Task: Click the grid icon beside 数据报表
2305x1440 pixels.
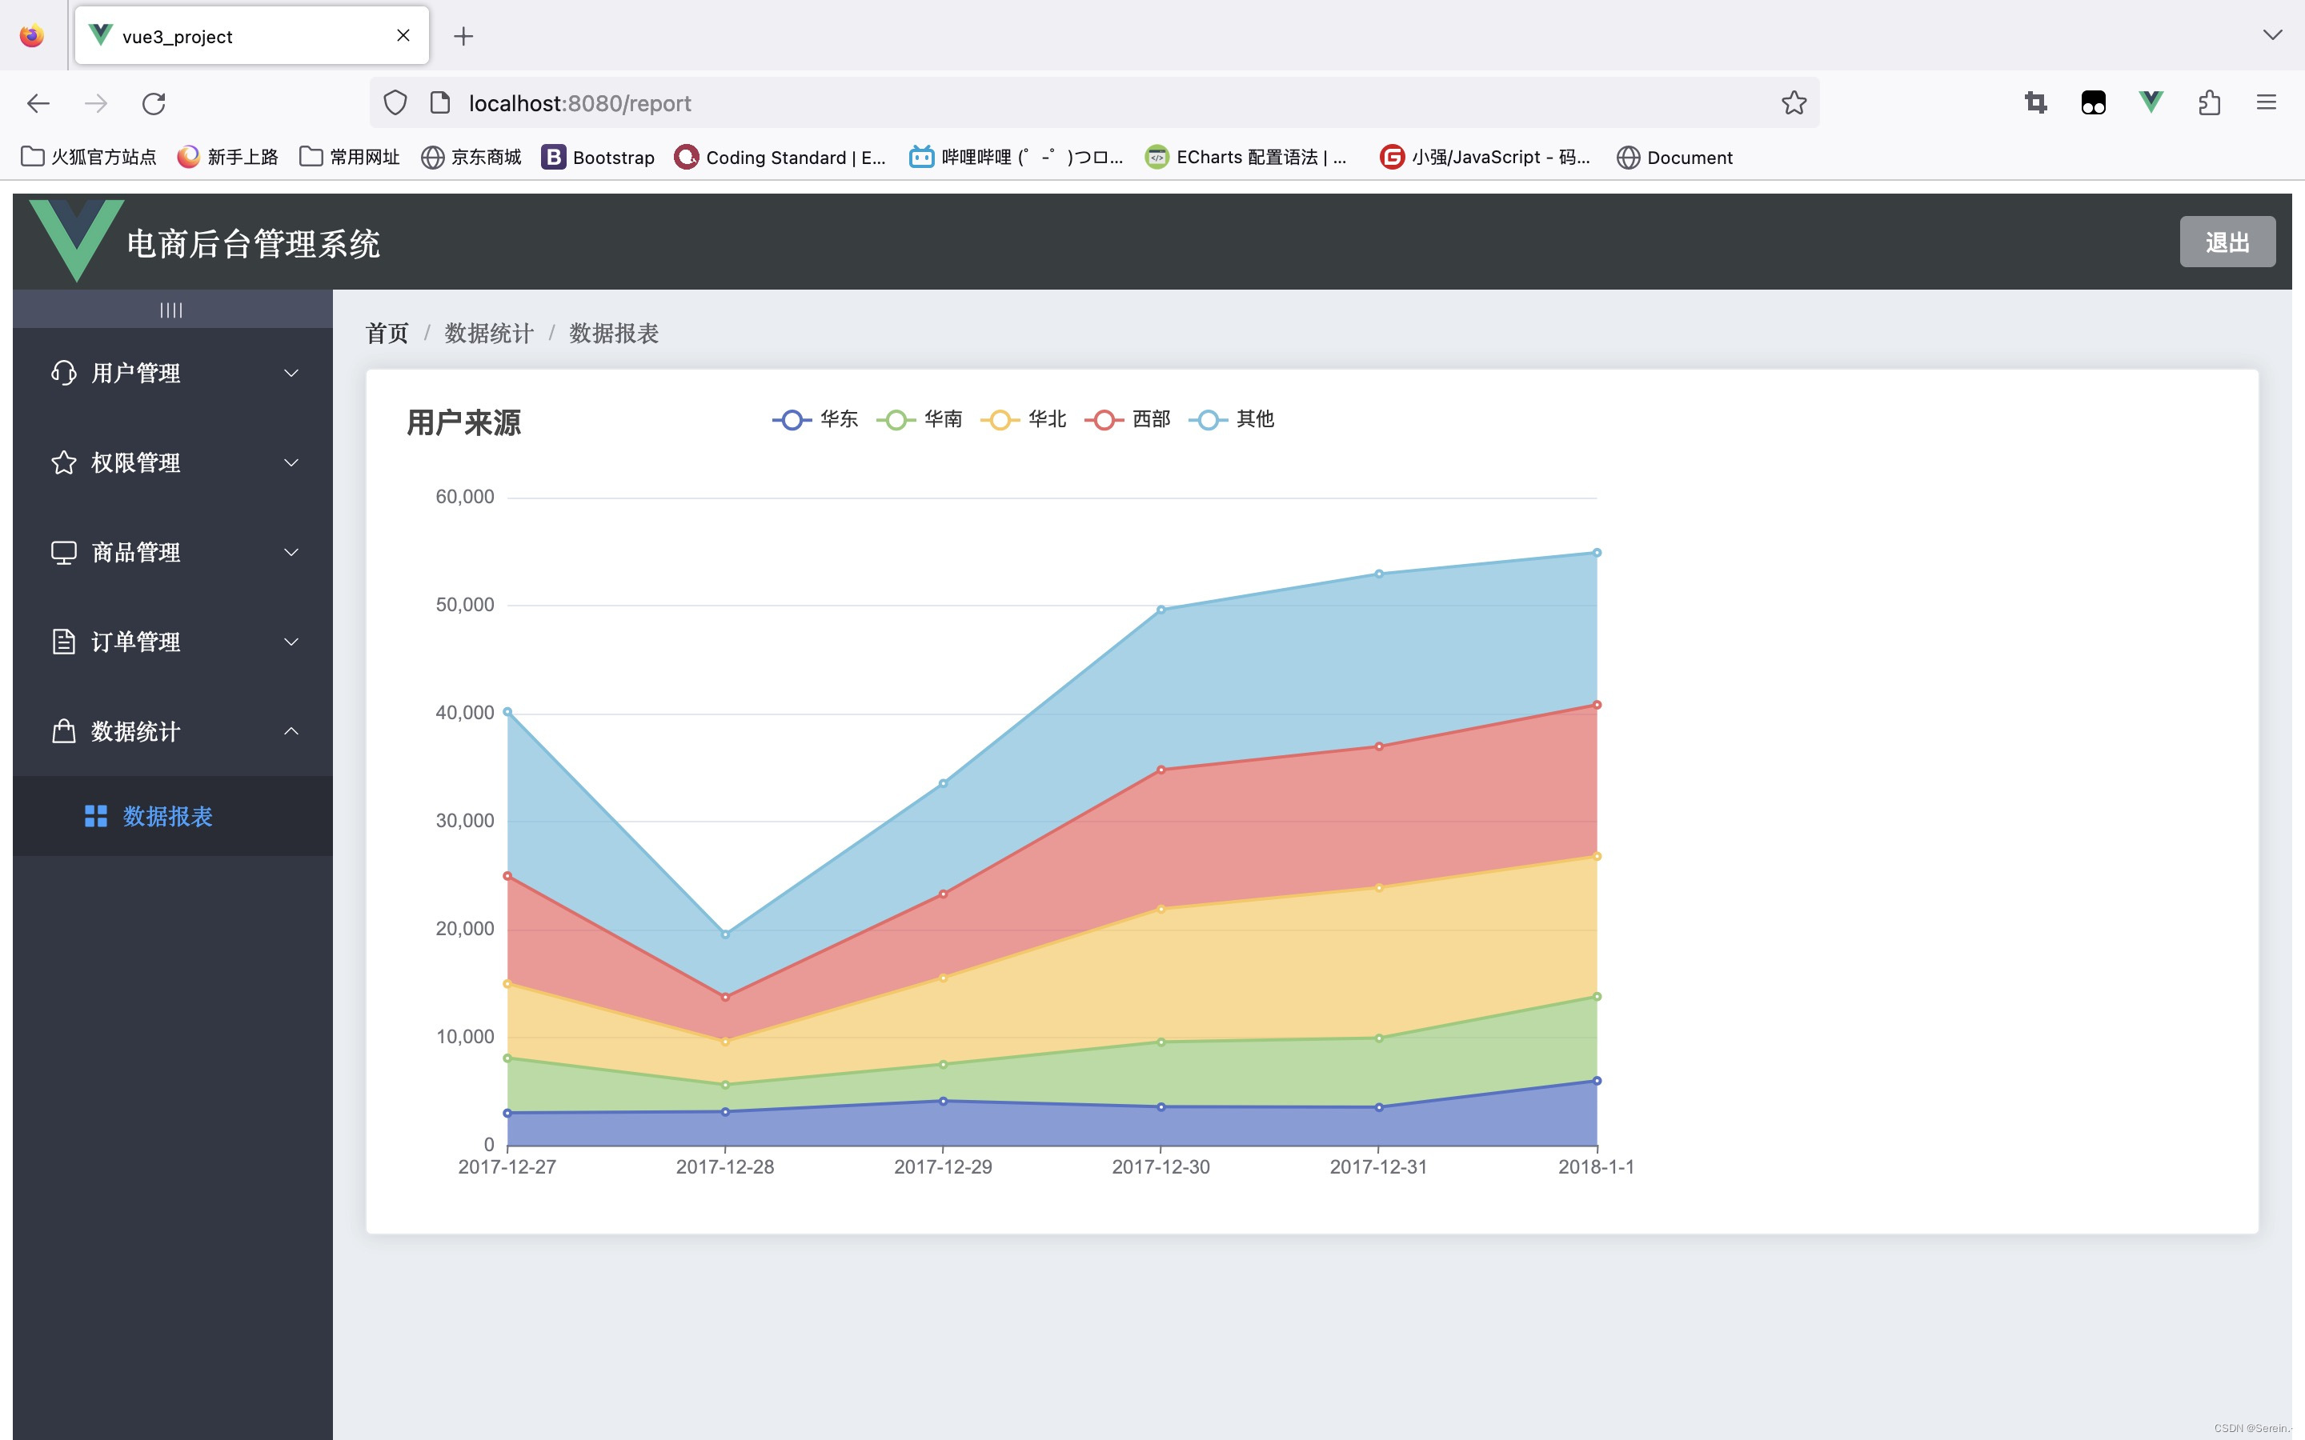Action: click(96, 816)
